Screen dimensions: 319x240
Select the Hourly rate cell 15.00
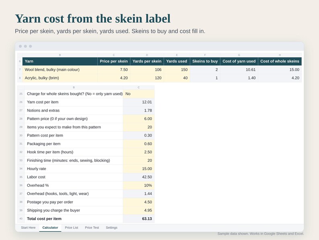tap(139, 169)
